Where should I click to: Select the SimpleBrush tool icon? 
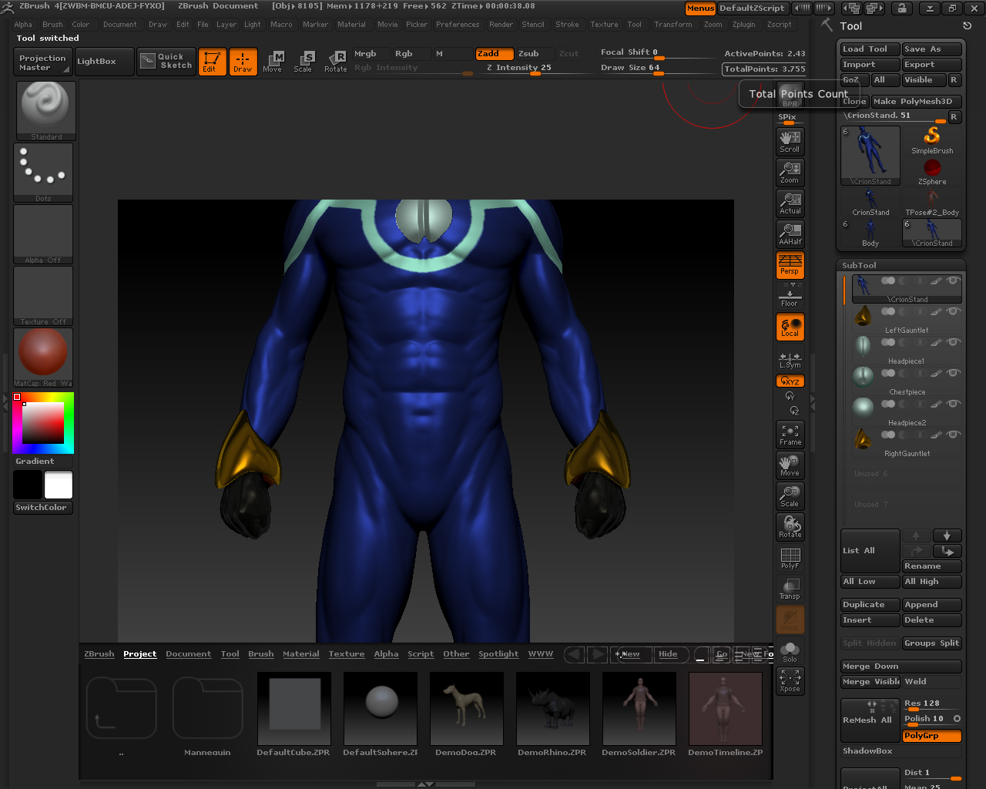pyautogui.click(x=932, y=140)
